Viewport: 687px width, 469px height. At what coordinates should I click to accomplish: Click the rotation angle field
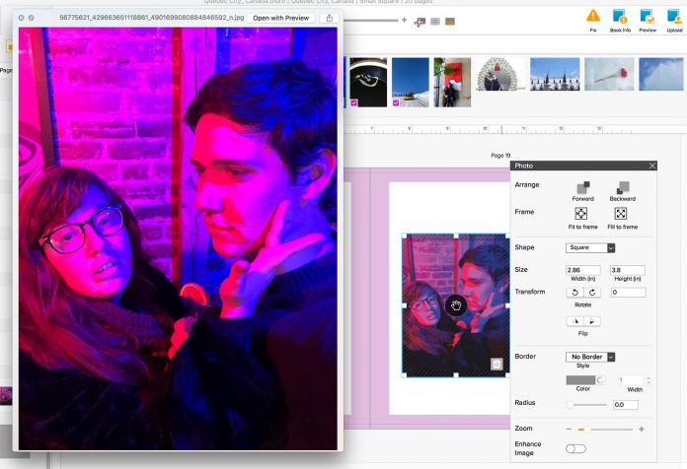(x=628, y=293)
